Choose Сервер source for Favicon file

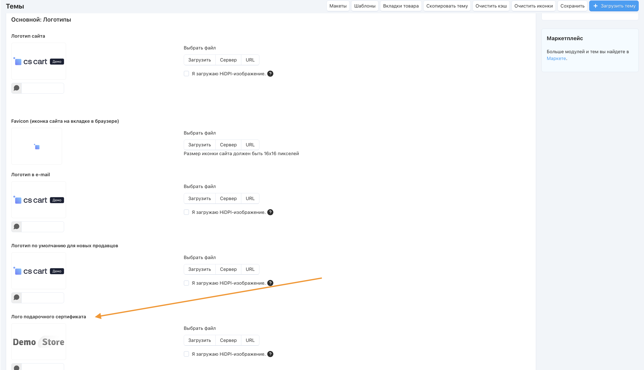[x=228, y=145]
